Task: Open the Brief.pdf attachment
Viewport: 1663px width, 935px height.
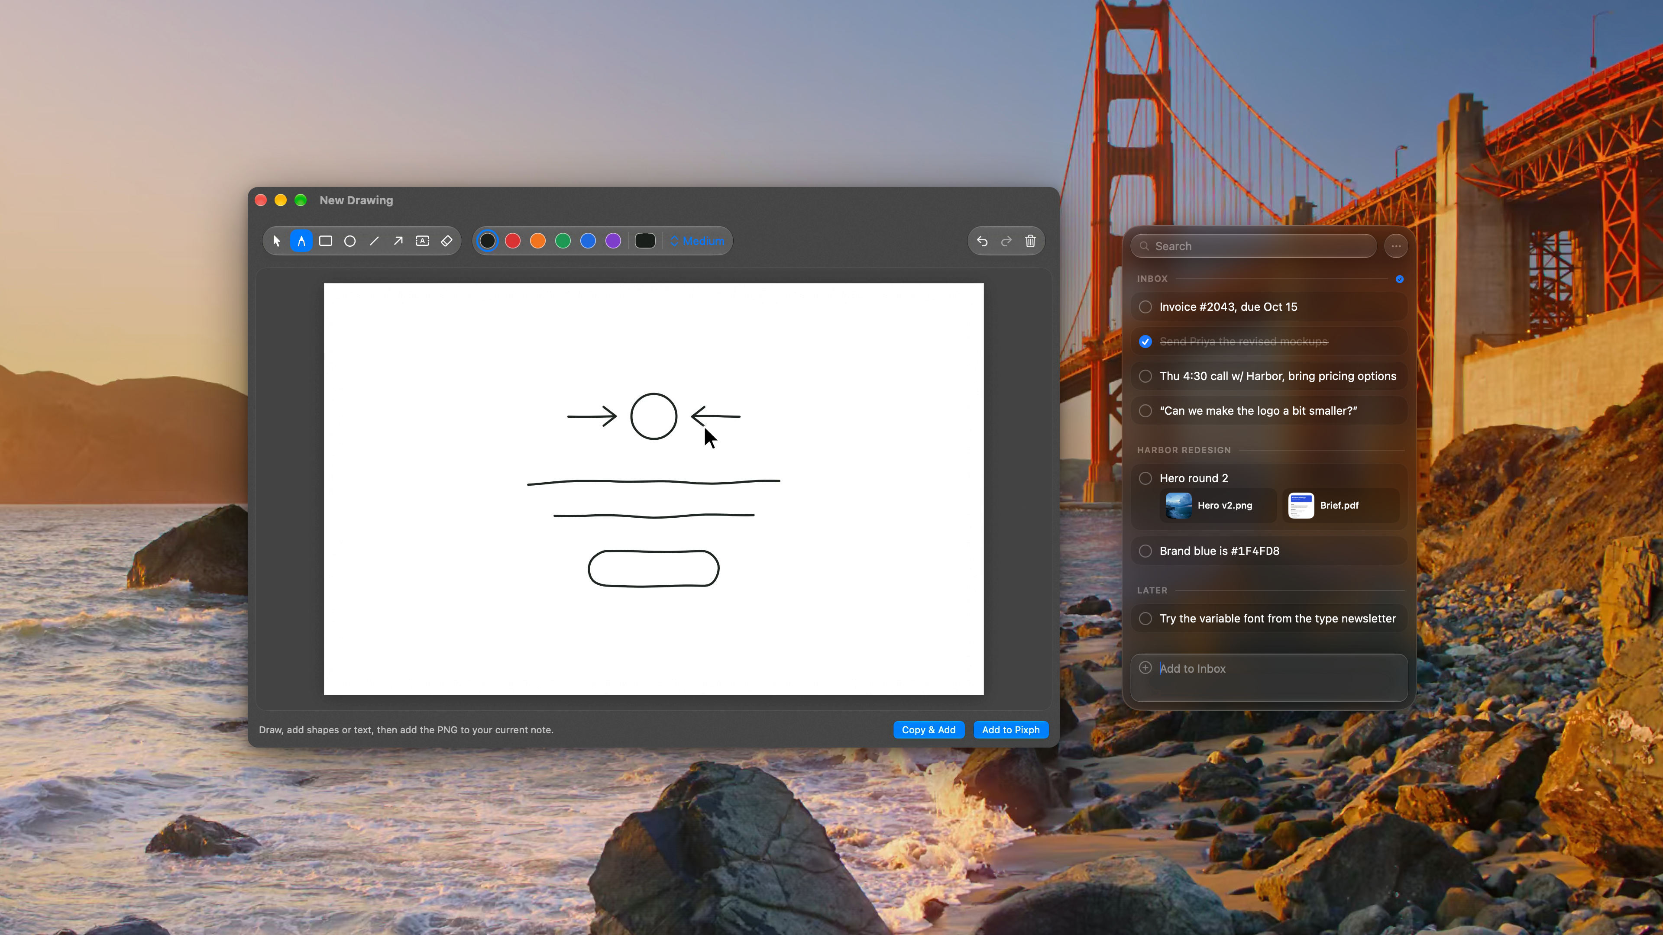Action: pyautogui.click(x=1340, y=505)
